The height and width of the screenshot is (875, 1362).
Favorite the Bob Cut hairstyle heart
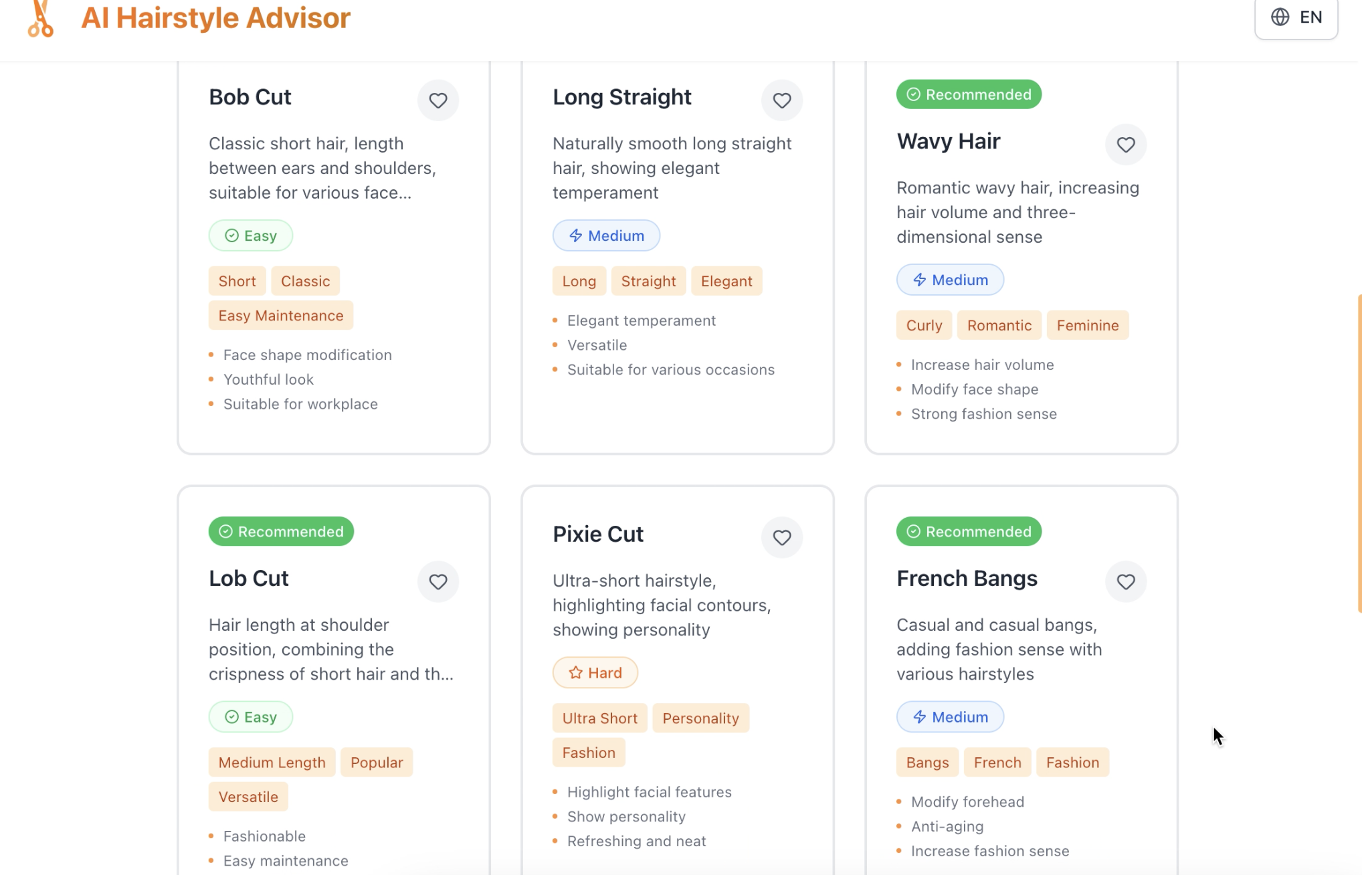click(x=438, y=100)
